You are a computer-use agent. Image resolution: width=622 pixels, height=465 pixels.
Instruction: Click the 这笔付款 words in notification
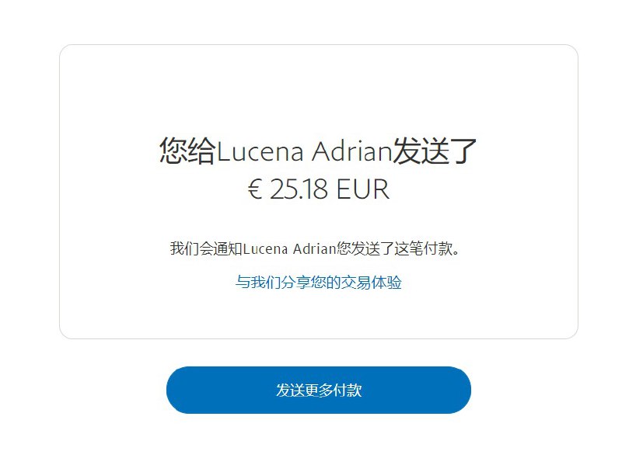pos(423,248)
